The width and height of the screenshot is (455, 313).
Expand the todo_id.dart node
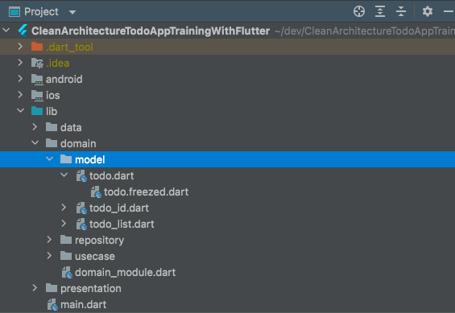64,208
